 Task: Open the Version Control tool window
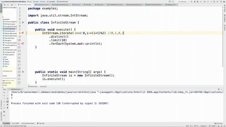(28, 123)
